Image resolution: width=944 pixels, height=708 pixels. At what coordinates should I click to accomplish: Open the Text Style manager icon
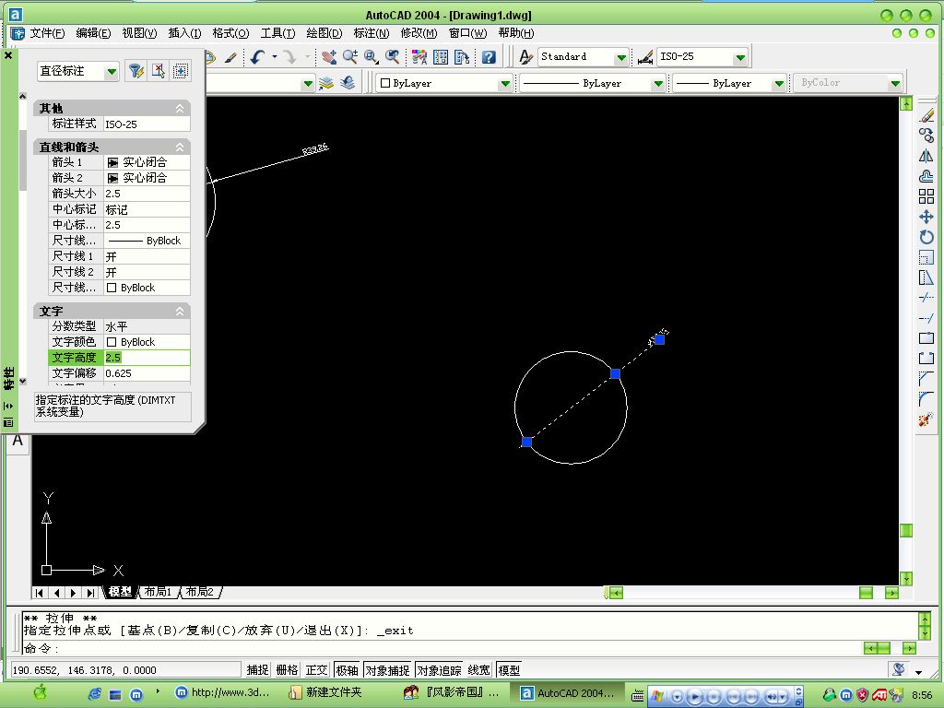click(x=525, y=57)
